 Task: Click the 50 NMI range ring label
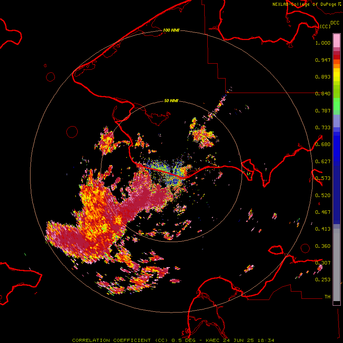point(171,101)
